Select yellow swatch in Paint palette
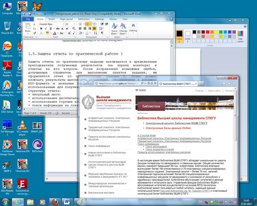257x206 pixels. point(216,32)
